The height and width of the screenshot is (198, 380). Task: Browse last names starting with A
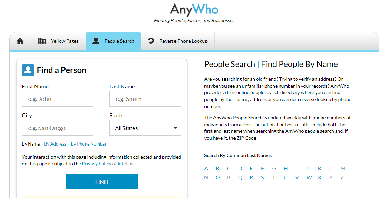(x=206, y=169)
